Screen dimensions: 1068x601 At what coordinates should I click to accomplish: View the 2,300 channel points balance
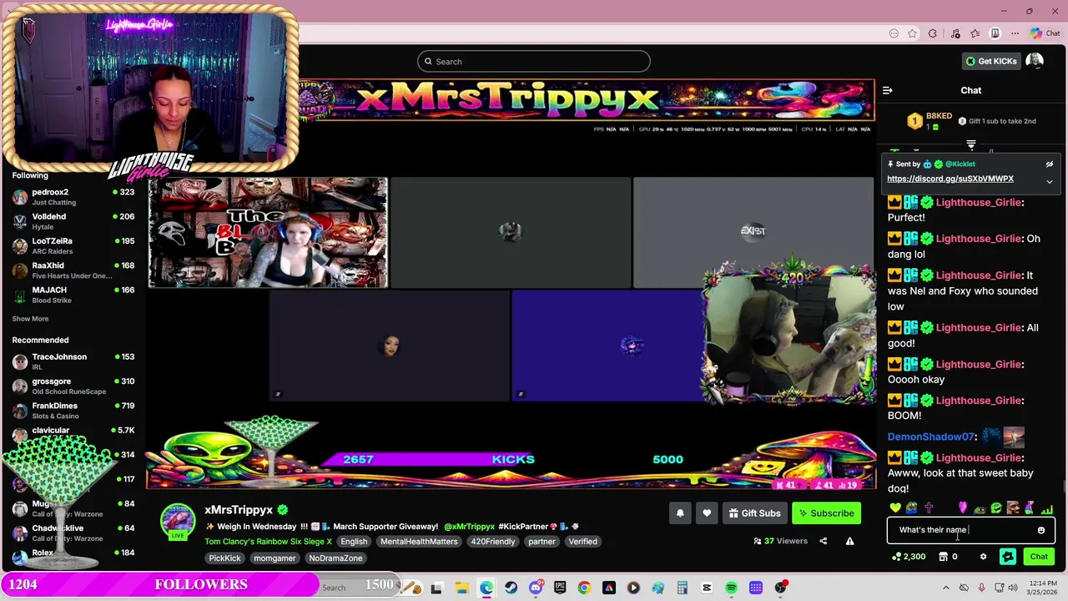tap(908, 557)
